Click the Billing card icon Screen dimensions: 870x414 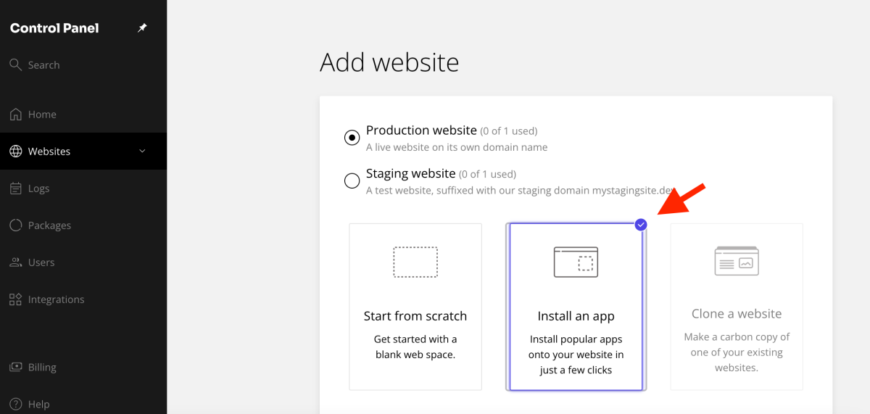pos(15,367)
